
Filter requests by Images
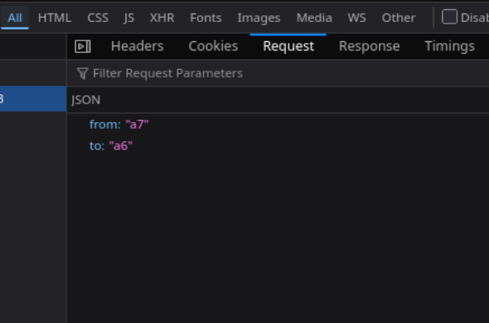259,18
